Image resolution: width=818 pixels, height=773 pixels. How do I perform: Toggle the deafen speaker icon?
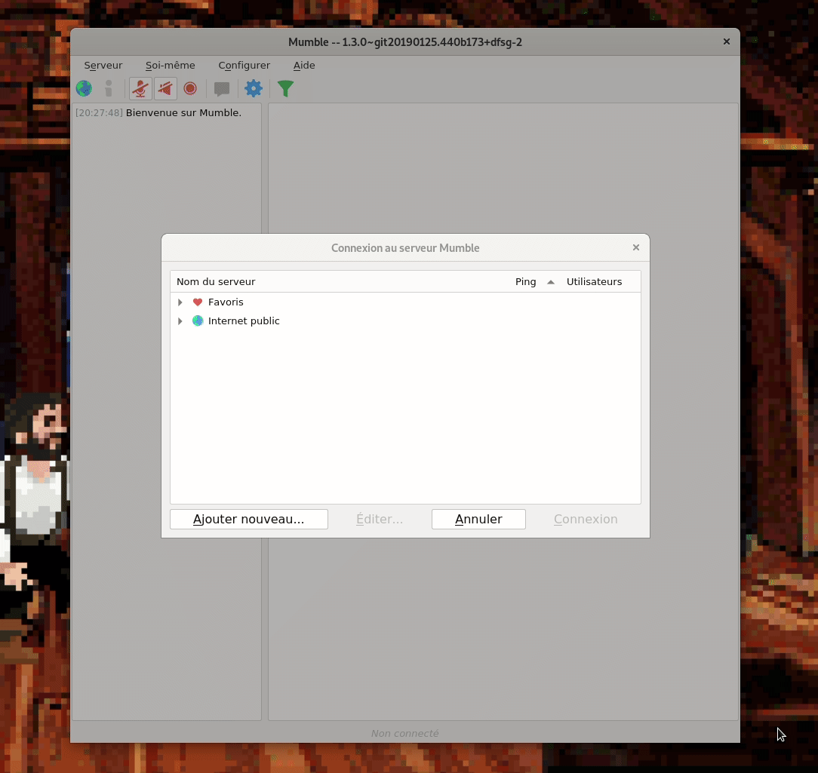pos(165,88)
